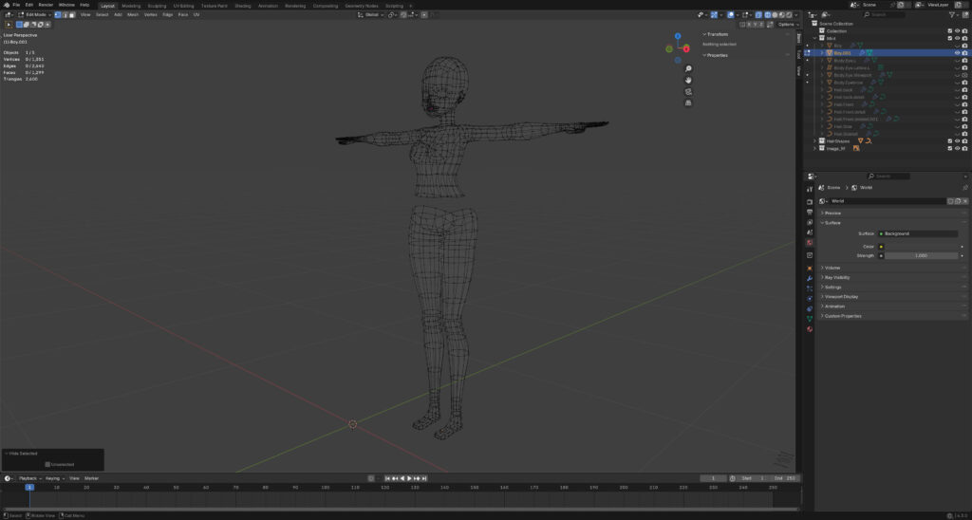The image size is (972, 520).
Task: Jump to the timeline end frame
Action: coord(424,478)
